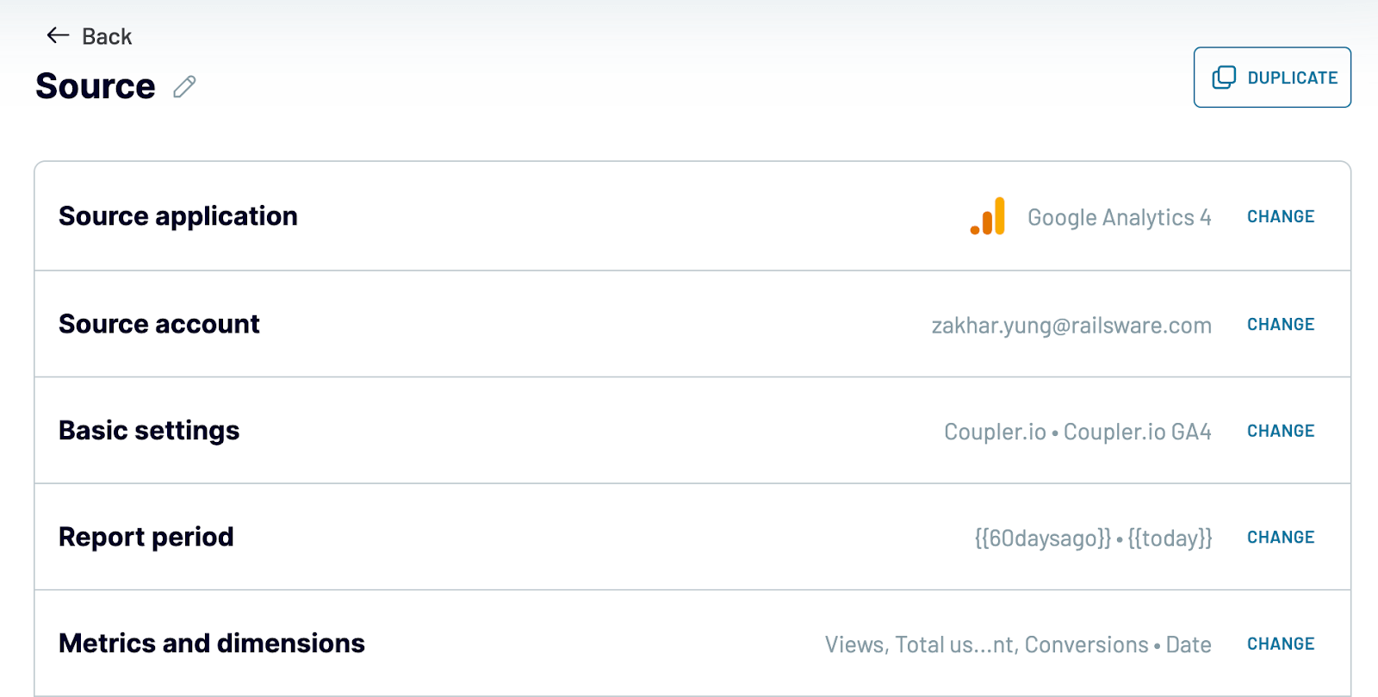Click the Source page title
Viewport: 1378px width, 697px height.
(x=96, y=86)
